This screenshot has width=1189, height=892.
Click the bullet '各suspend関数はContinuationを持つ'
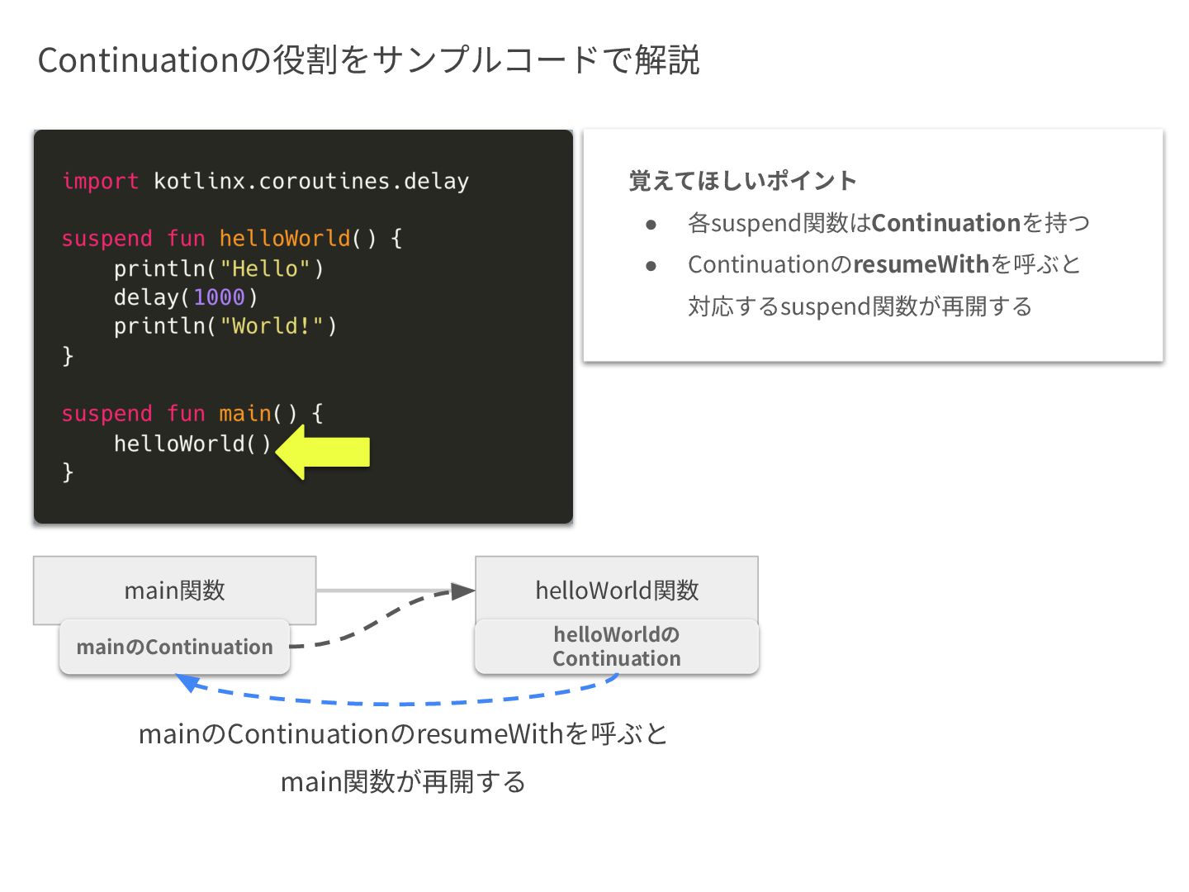(888, 223)
